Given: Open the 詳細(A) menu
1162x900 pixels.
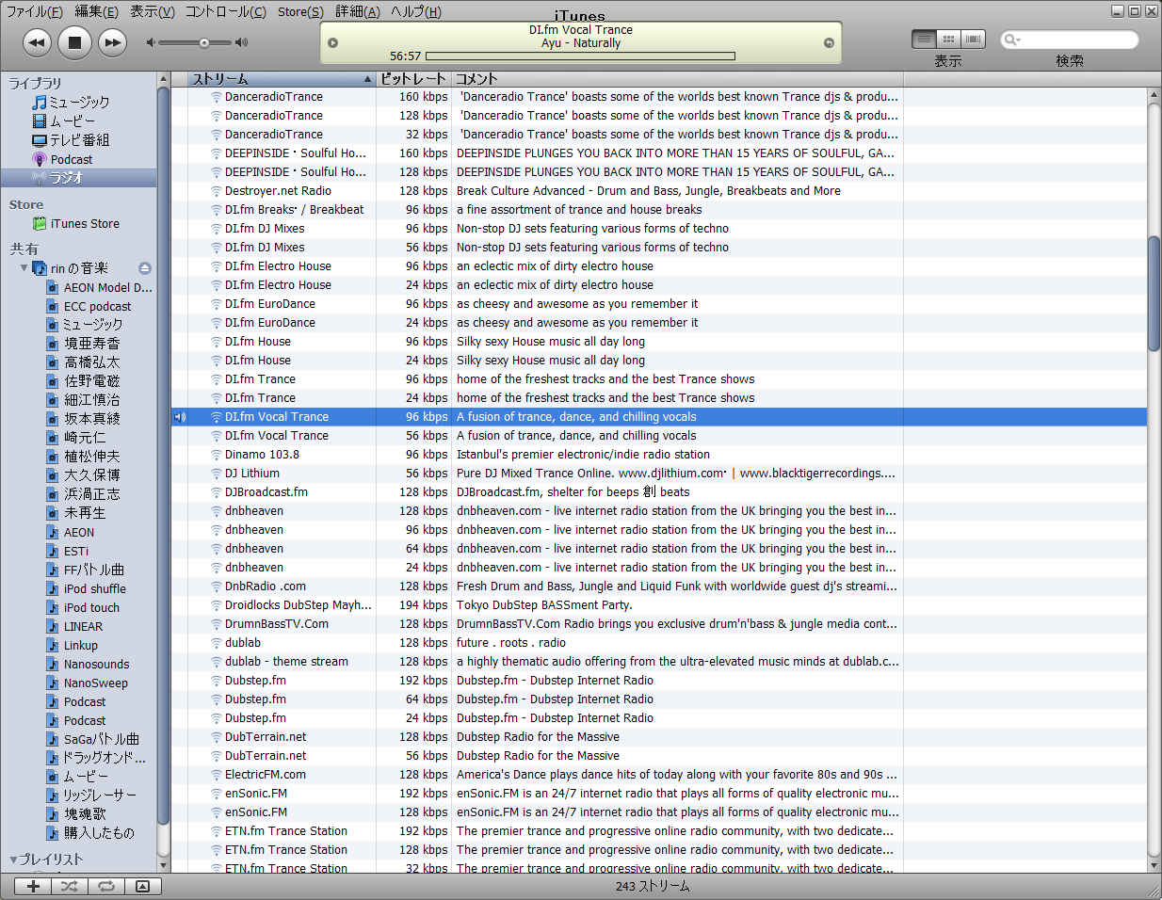Looking at the screenshot, I should (x=358, y=11).
